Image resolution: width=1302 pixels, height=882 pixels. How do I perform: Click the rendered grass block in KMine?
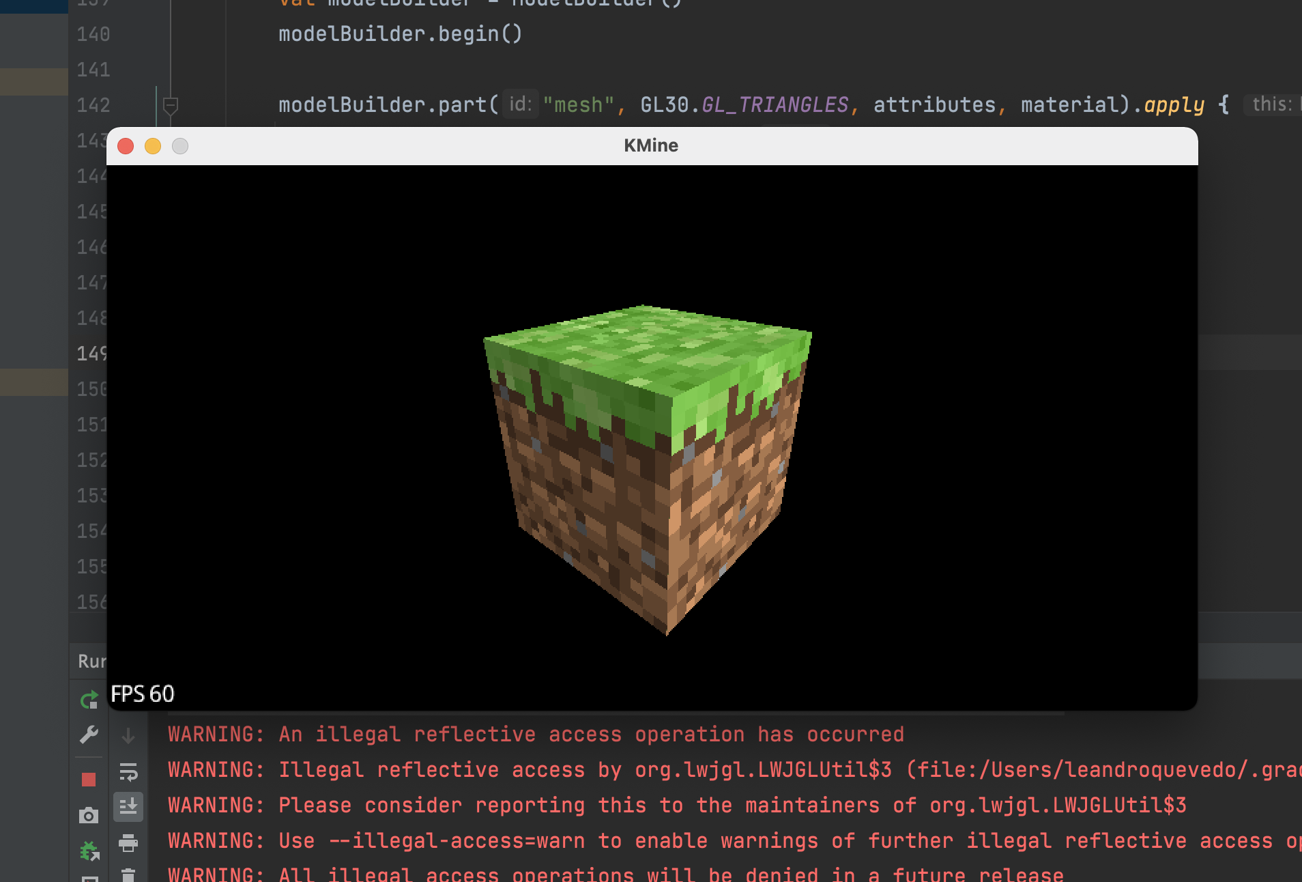648,470
